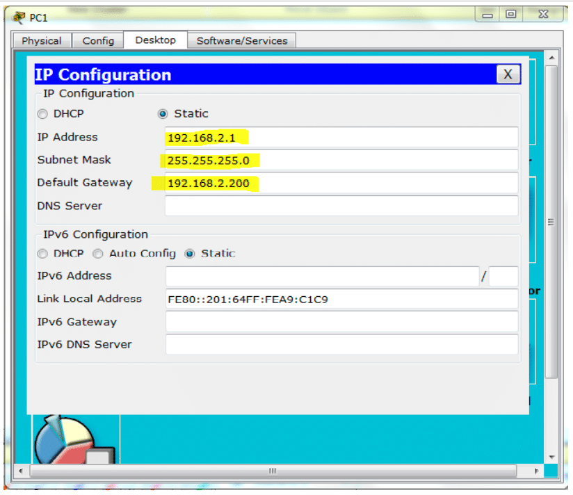This screenshot has width=573, height=495.
Task: Choose the IPv6 DHCP radio option
Action: pyautogui.click(x=42, y=254)
